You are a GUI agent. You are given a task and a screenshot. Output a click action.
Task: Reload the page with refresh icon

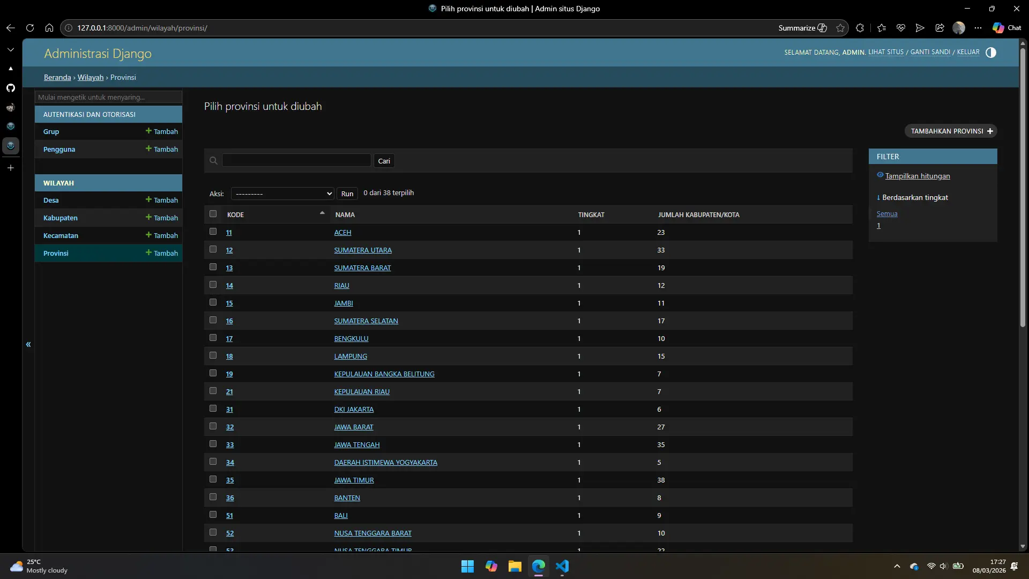click(x=30, y=28)
